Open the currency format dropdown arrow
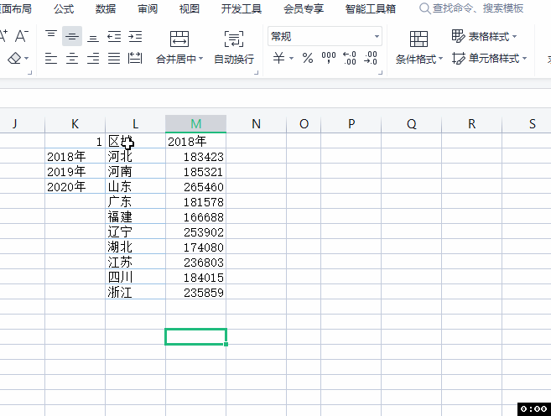The image size is (551, 416). (x=291, y=58)
